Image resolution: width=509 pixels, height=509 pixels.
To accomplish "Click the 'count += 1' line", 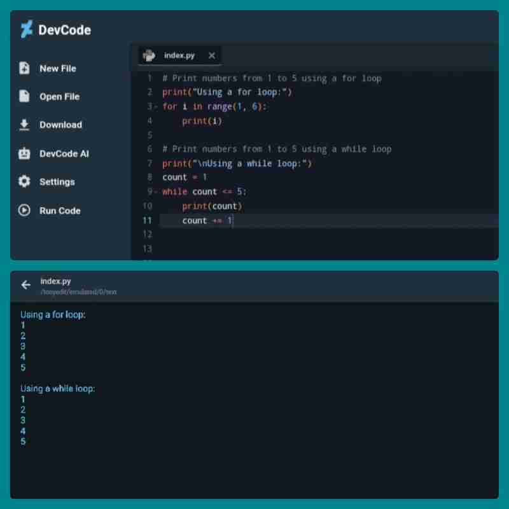I will point(207,220).
